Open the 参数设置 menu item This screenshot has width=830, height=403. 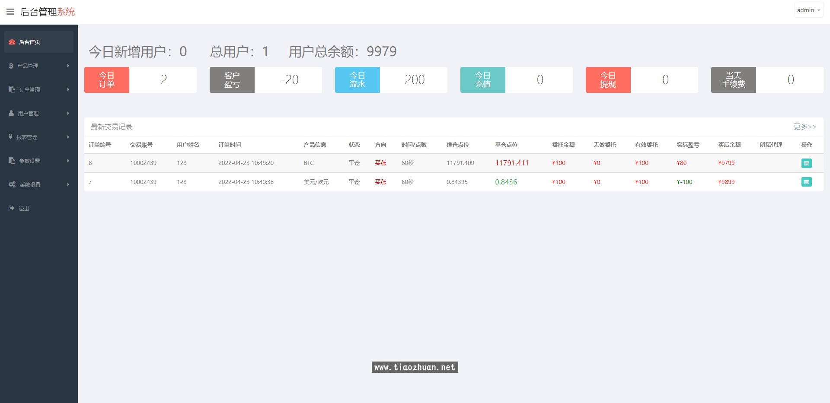[39, 161]
